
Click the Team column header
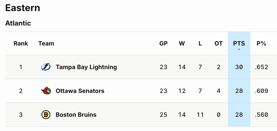pyautogui.click(x=46, y=43)
